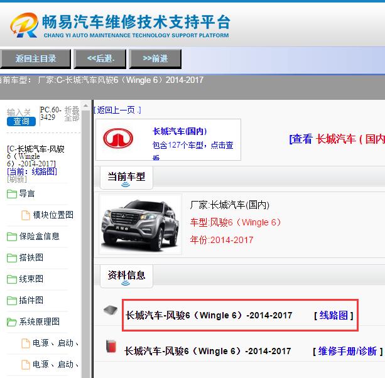Open the 线束图 folder icon
The width and height of the screenshot is (385, 378).
(11, 279)
